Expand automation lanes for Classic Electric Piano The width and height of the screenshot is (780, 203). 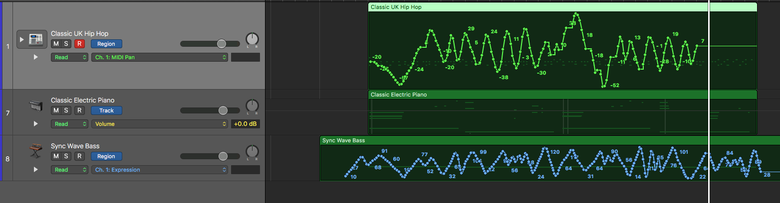(x=35, y=124)
